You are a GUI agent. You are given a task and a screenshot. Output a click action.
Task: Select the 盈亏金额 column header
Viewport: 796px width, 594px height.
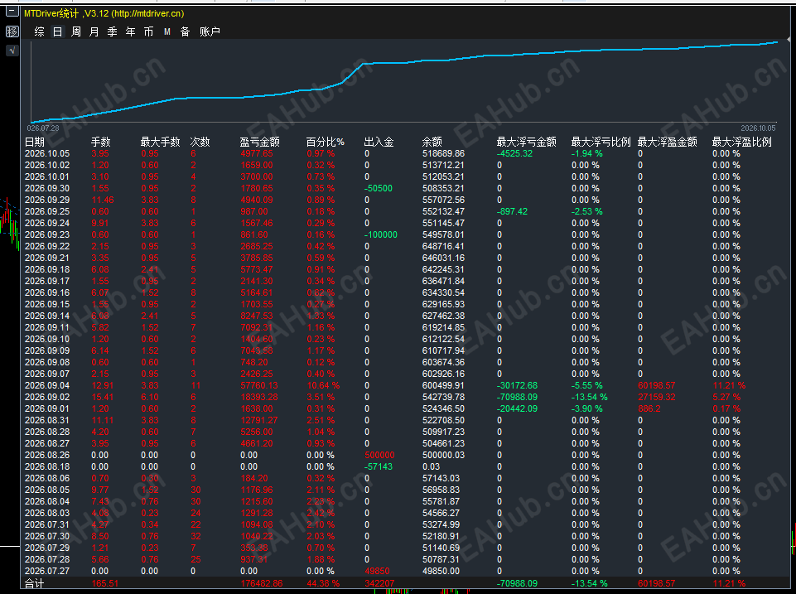tap(260, 142)
